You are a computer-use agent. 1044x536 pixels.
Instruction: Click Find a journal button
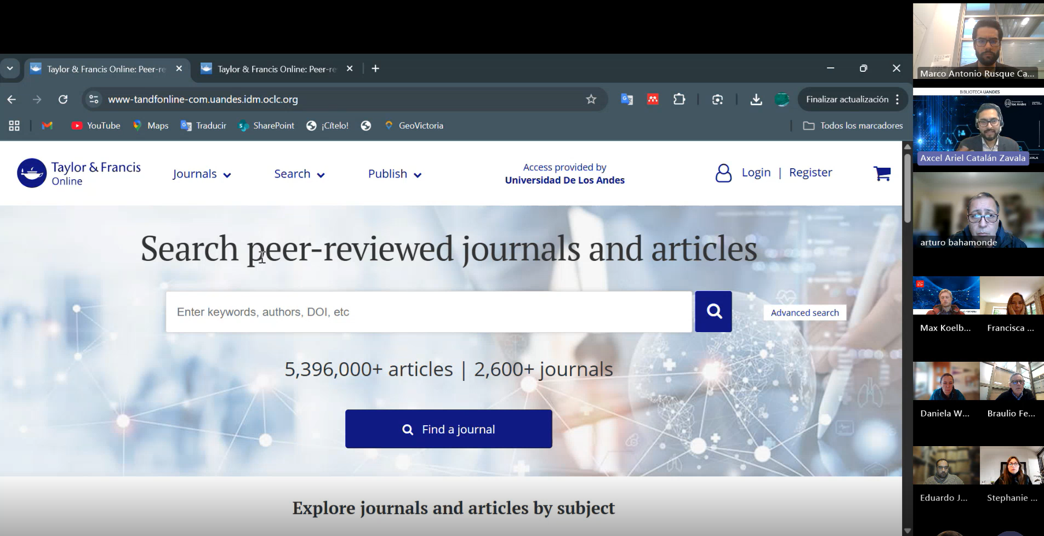(x=448, y=429)
